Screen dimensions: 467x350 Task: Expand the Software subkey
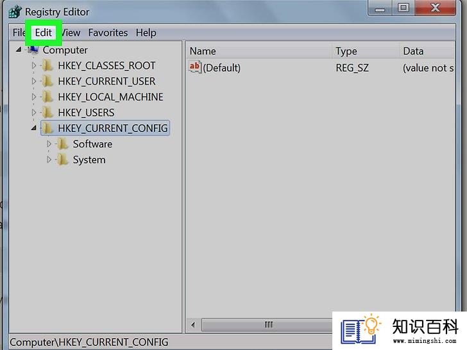point(49,144)
